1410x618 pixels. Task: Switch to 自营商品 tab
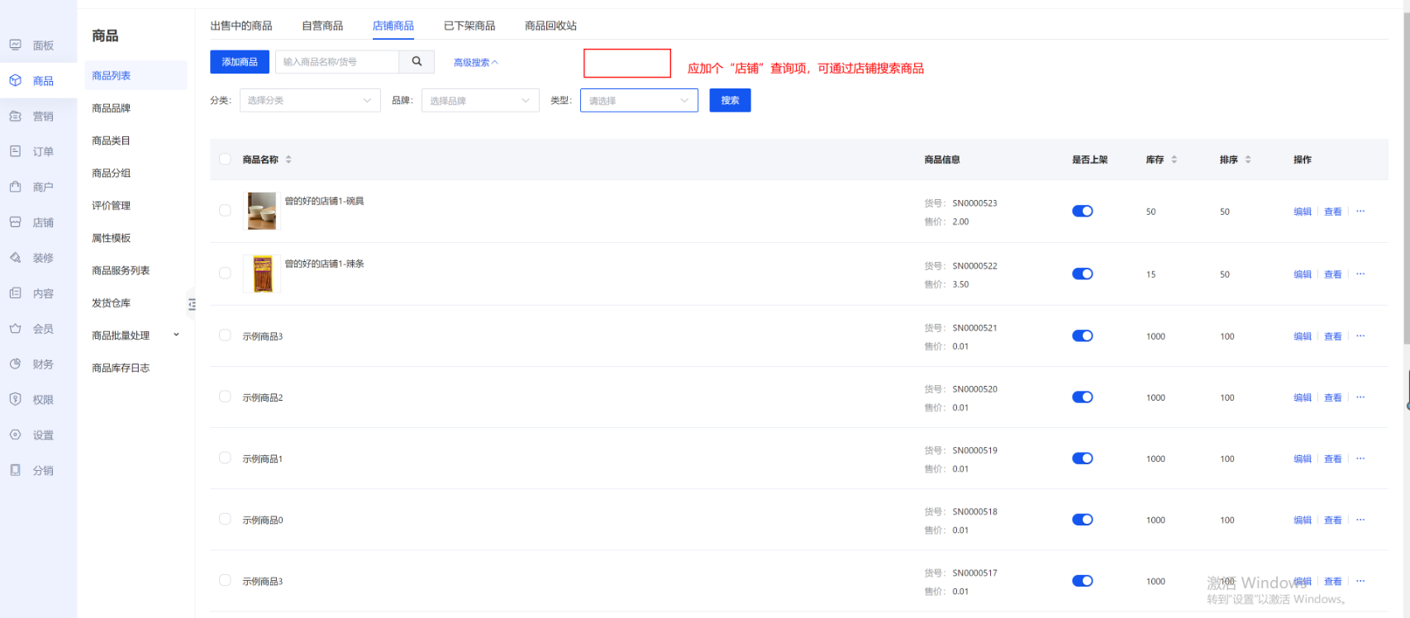point(322,26)
